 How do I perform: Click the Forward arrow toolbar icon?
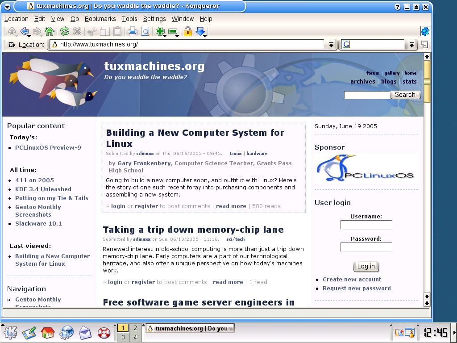pos(37,31)
